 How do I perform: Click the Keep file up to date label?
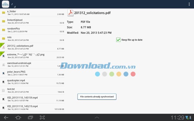coord(132,40)
